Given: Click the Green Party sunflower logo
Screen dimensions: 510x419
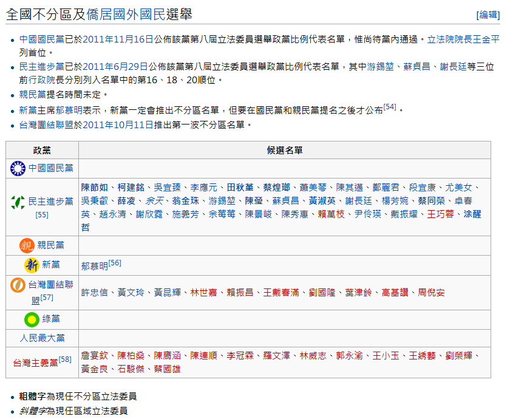Looking at the screenshot, I should coord(32,319).
